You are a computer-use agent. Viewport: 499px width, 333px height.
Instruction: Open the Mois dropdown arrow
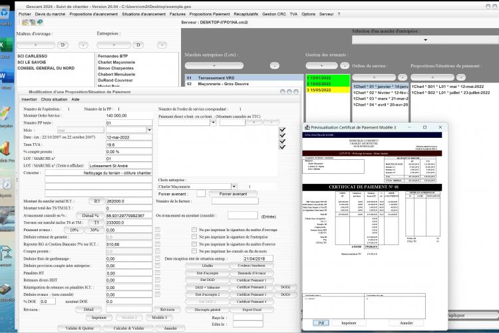pyautogui.click(x=149, y=130)
